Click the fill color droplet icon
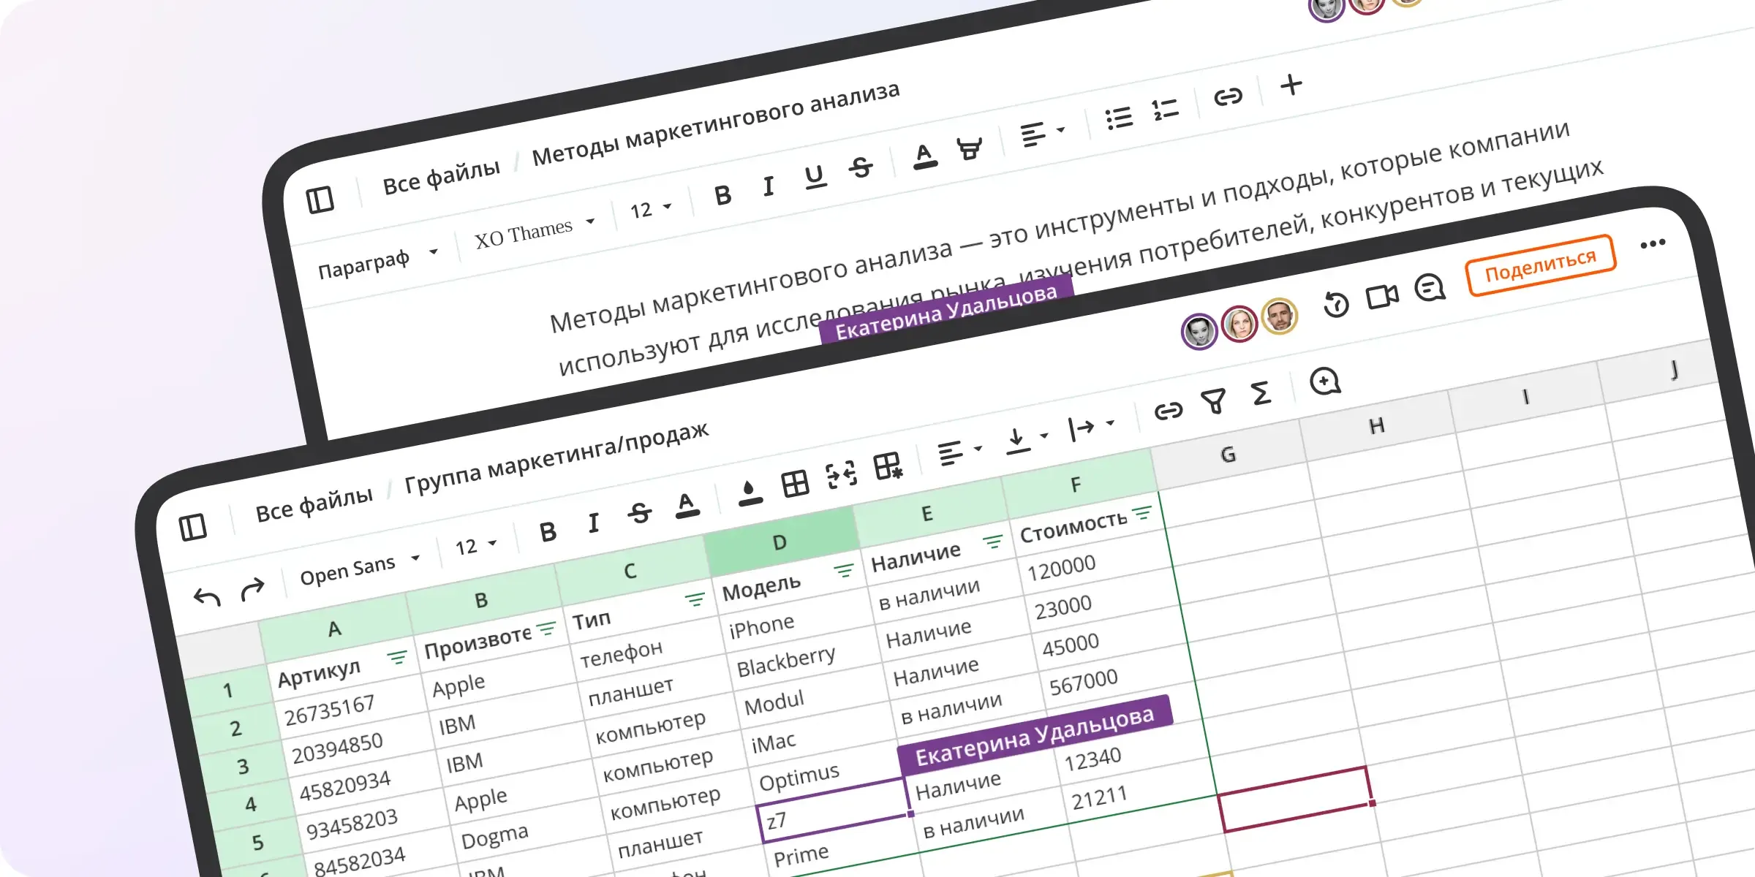 pos(749,493)
